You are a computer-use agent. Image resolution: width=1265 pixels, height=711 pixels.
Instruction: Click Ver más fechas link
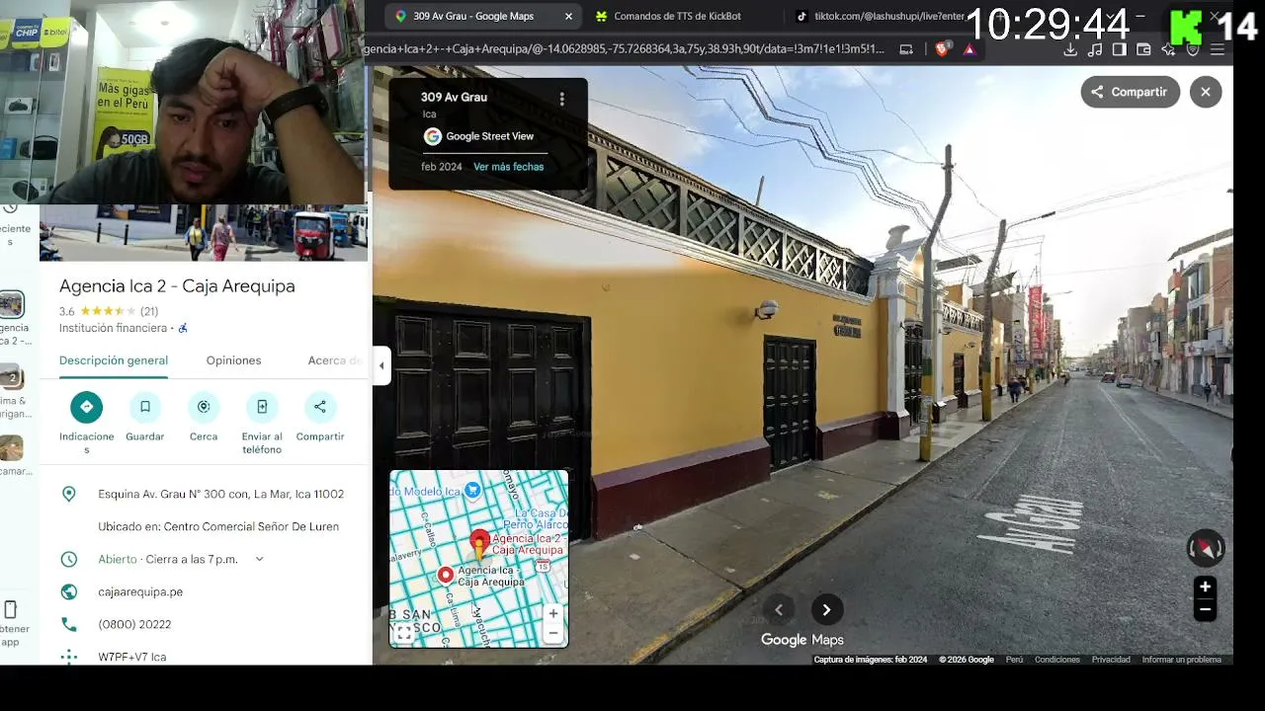509,167
